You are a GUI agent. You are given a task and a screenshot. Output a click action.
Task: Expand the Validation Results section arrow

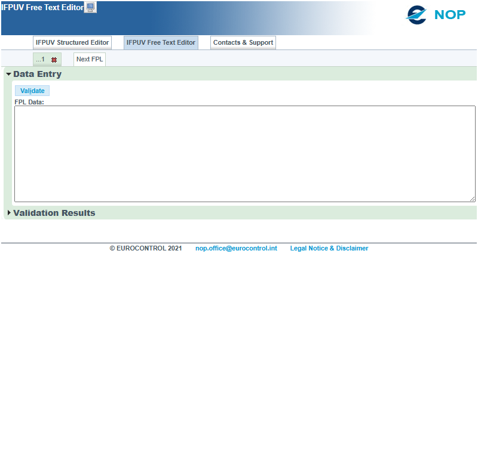(x=9, y=213)
